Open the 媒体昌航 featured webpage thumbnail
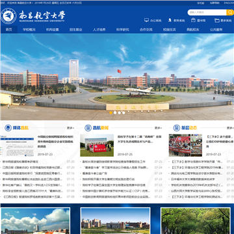 click(17, 146)
